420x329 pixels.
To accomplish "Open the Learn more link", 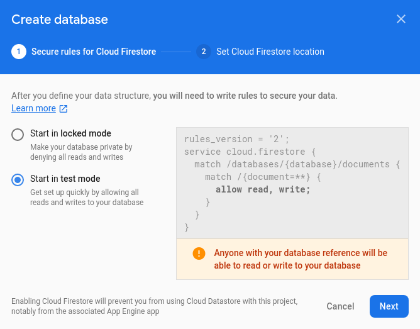I will click(x=33, y=108).
